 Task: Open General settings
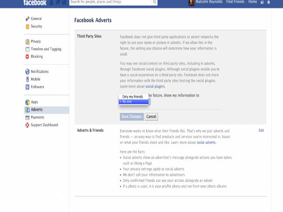coord(36,18)
